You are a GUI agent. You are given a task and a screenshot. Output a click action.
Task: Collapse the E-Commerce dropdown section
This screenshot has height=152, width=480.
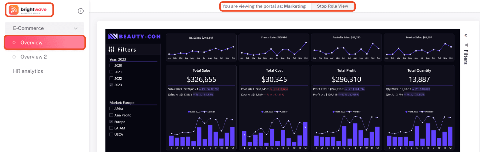pos(44,28)
